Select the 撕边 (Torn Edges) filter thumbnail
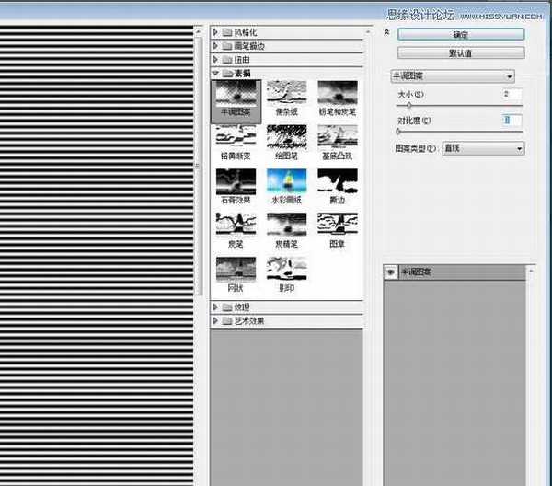 coord(337,181)
